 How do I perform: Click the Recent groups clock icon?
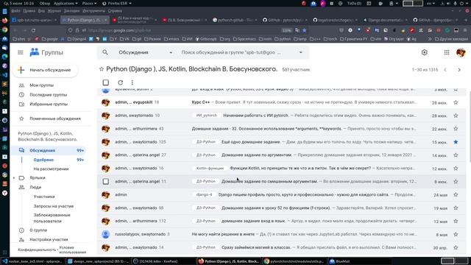21,95
